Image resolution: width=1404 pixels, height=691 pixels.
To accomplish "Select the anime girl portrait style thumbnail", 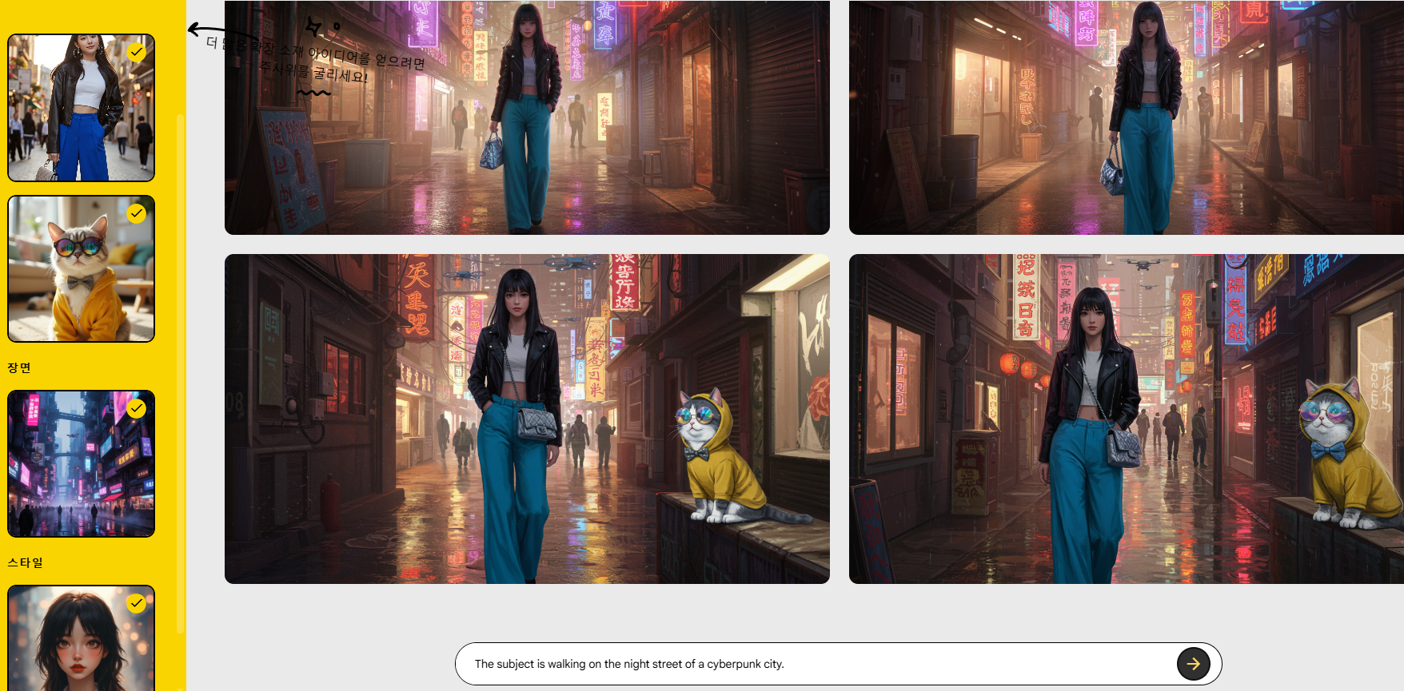I will coord(81,638).
